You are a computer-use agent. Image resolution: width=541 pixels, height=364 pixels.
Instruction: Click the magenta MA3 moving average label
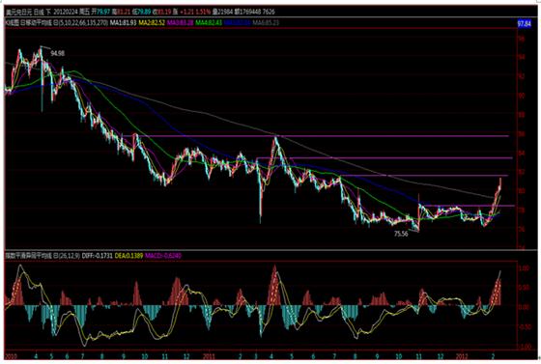180,23
